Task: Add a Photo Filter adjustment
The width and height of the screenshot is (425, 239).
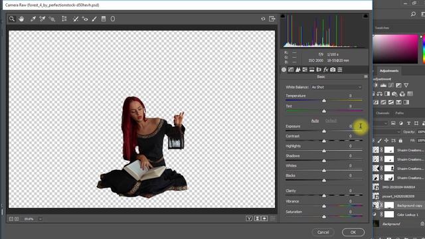Action: tap(394, 94)
